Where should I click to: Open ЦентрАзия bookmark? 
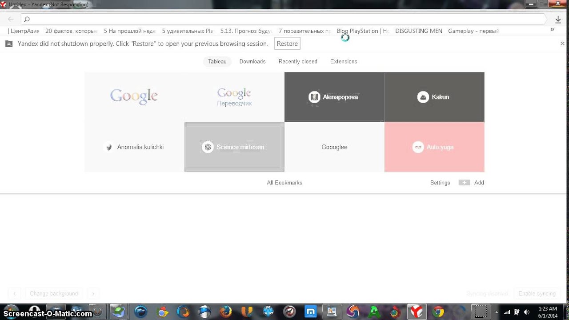pos(24,31)
